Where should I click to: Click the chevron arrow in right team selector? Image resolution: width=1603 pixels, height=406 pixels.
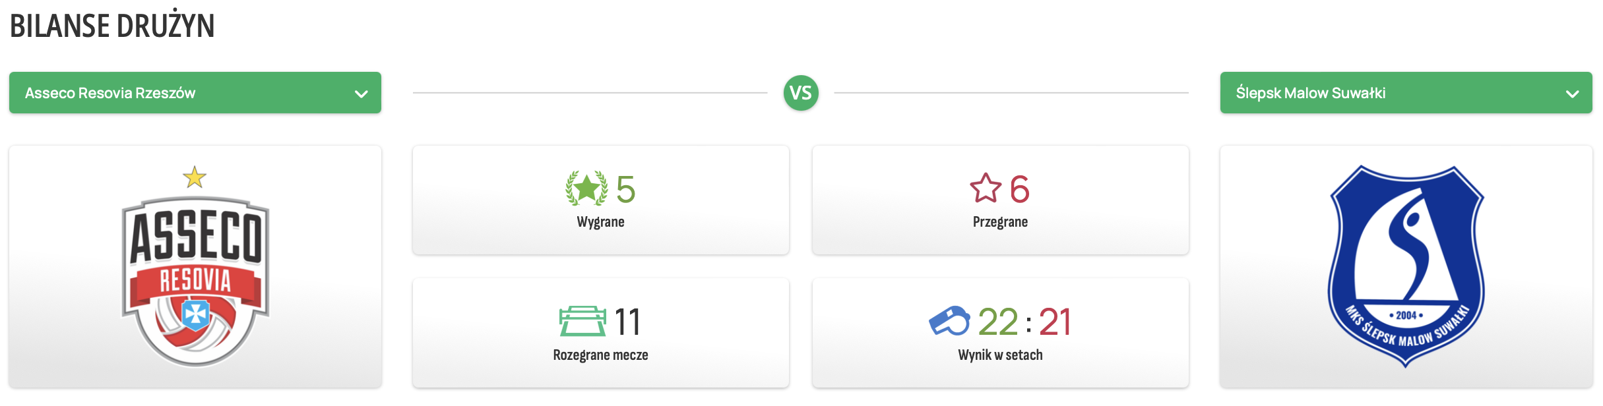1572,94
